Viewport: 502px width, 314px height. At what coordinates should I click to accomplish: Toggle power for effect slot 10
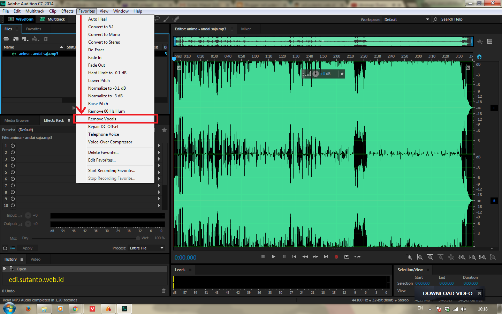click(13, 205)
